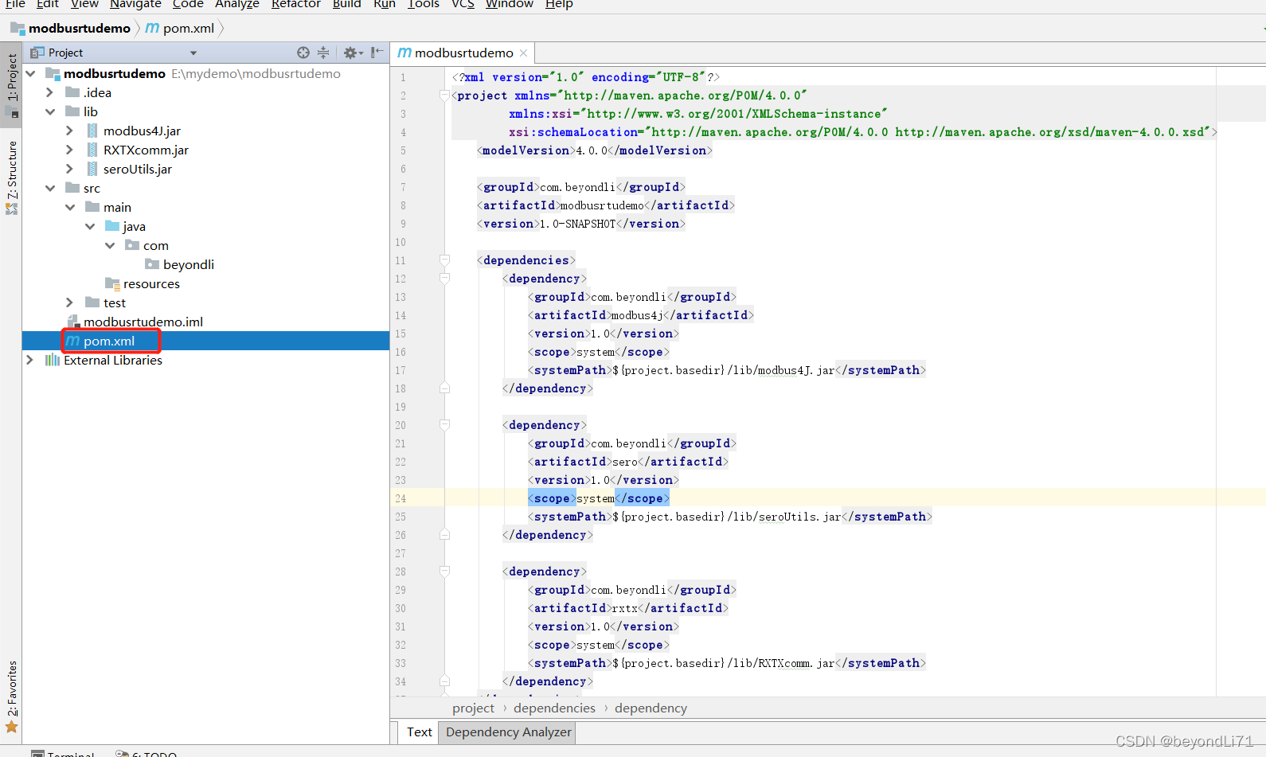Open the Refactor menu
Screen dimensions: 1266x757
[295, 4]
